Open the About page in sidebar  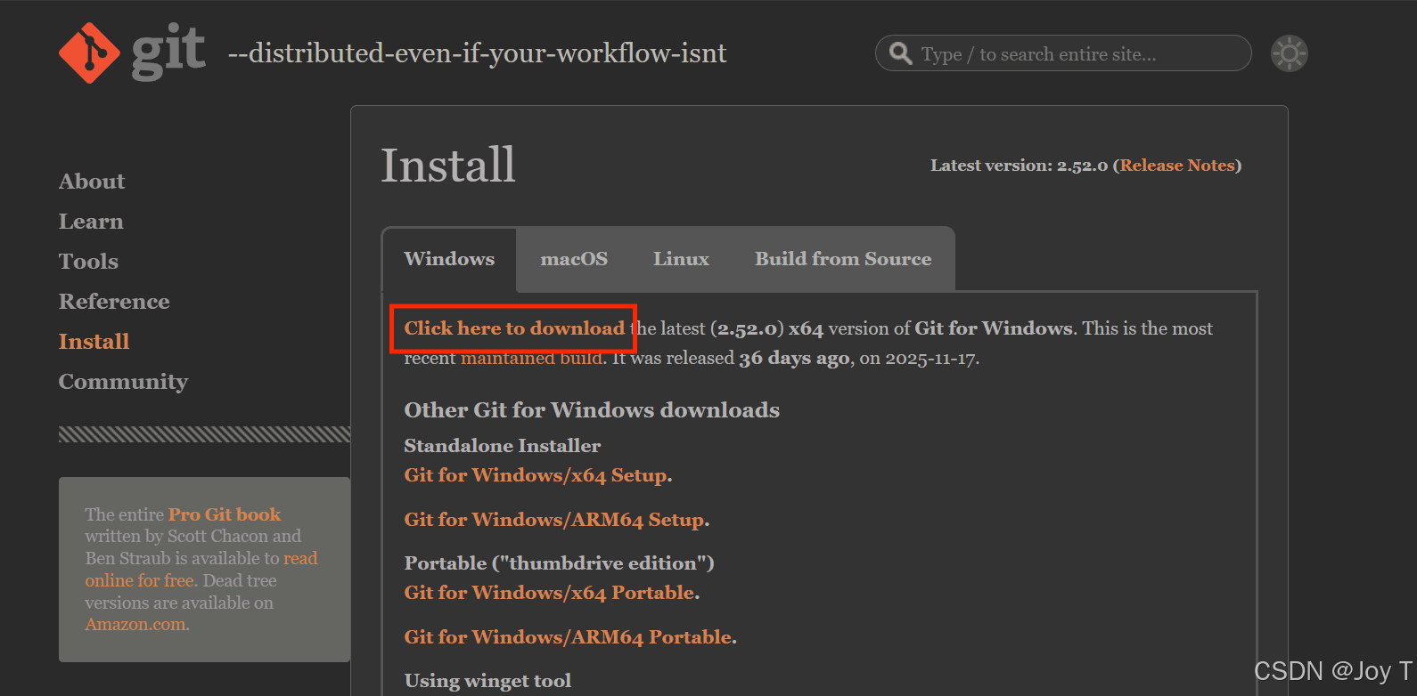[92, 182]
